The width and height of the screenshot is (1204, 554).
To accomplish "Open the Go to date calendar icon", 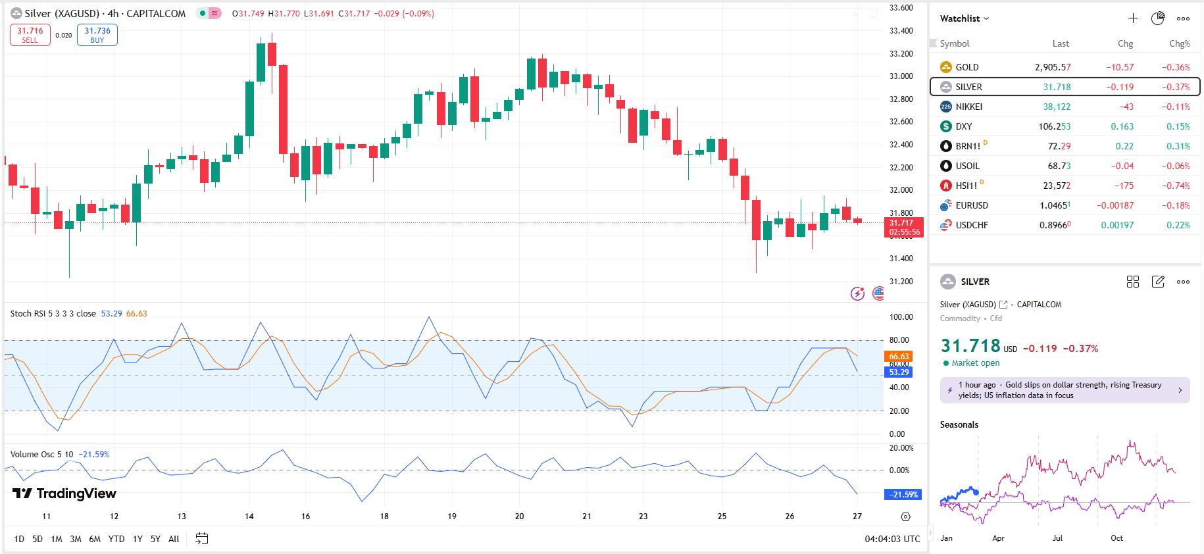I will pos(202,539).
